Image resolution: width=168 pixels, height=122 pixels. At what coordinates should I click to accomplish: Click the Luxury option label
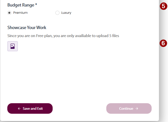click(x=66, y=13)
